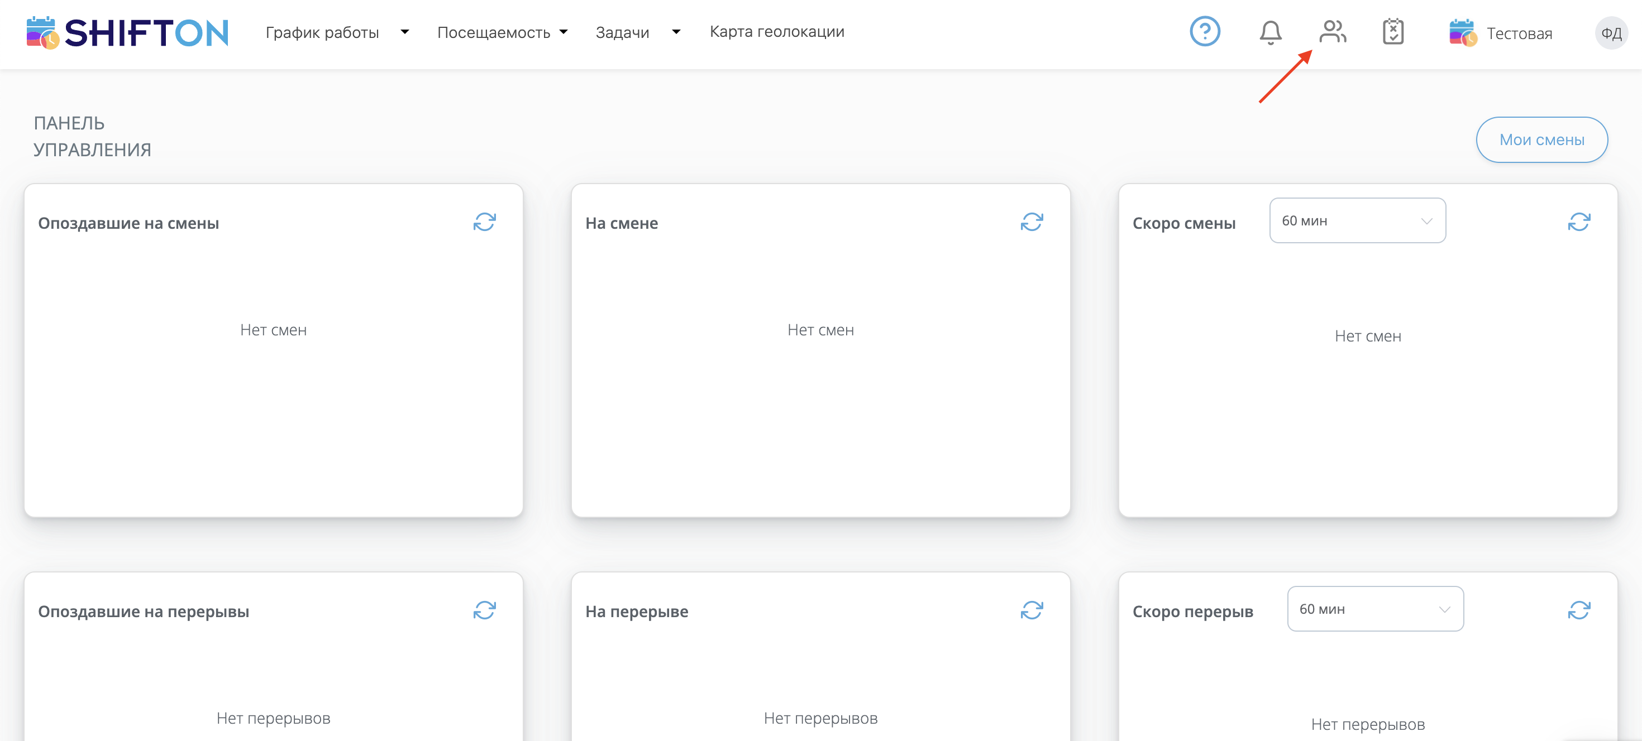The height and width of the screenshot is (741, 1642).
Task: Click the Тестовая company calendar icon
Action: (x=1462, y=33)
